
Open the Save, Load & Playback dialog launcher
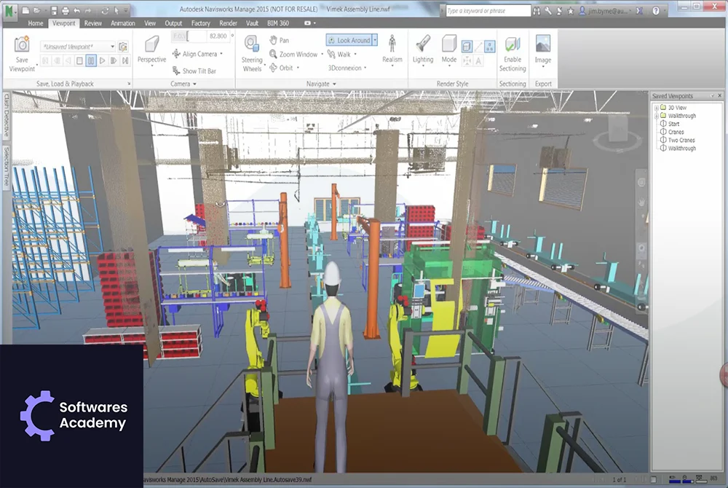129,84
